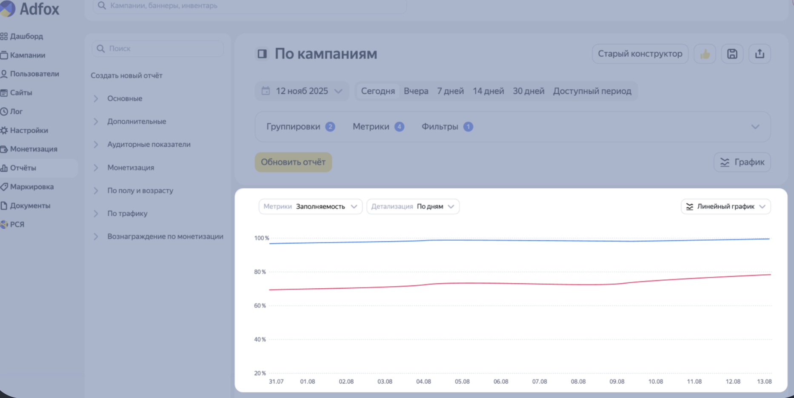Click the export/share upload icon
The height and width of the screenshot is (398, 794).
coord(760,54)
